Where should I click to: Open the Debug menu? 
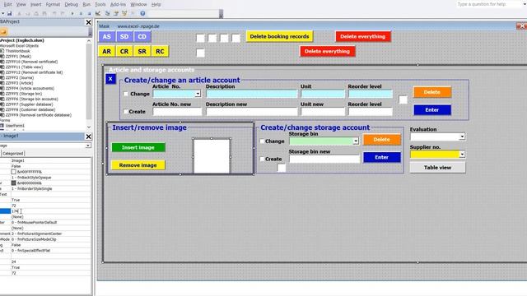pyautogui.click(x=71, y=4)
